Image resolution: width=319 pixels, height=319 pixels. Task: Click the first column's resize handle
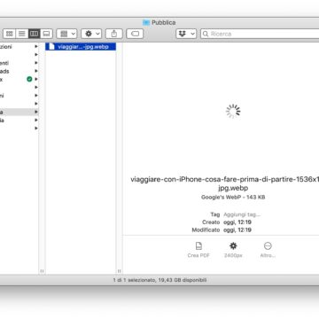tap(42, 271)
